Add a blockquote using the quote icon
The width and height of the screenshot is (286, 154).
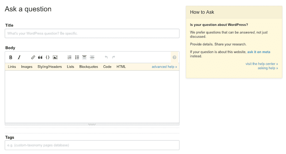pyautogui.click(x=40, y=57)
